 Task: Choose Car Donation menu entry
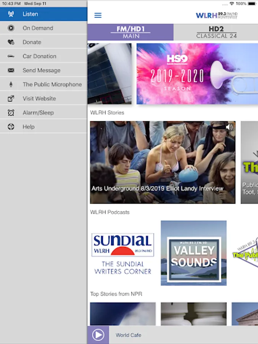click(44, 56)
